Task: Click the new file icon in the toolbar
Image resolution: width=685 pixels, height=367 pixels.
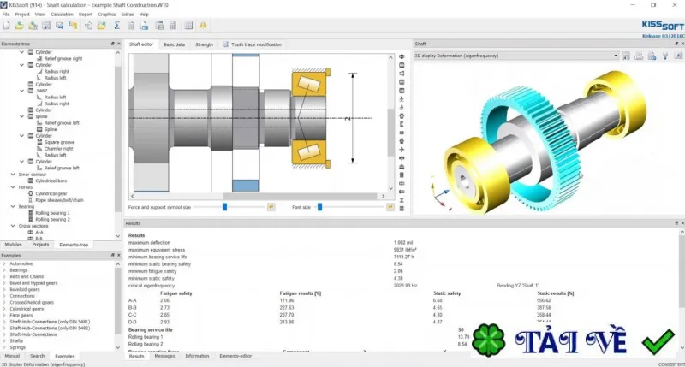Action: 7,26
